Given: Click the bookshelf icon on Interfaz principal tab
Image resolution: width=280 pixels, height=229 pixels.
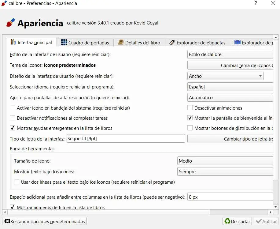Looking at the screenshot, I should click(x=13, y=42).
